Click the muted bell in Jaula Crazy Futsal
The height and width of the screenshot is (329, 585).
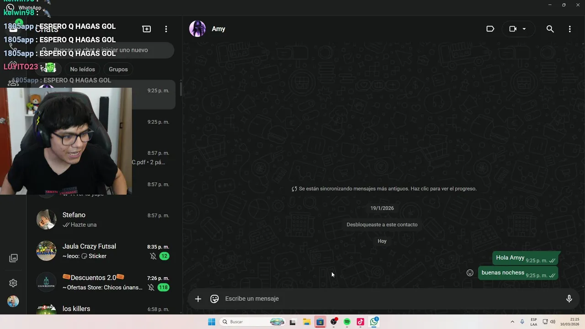pos(153,256)
